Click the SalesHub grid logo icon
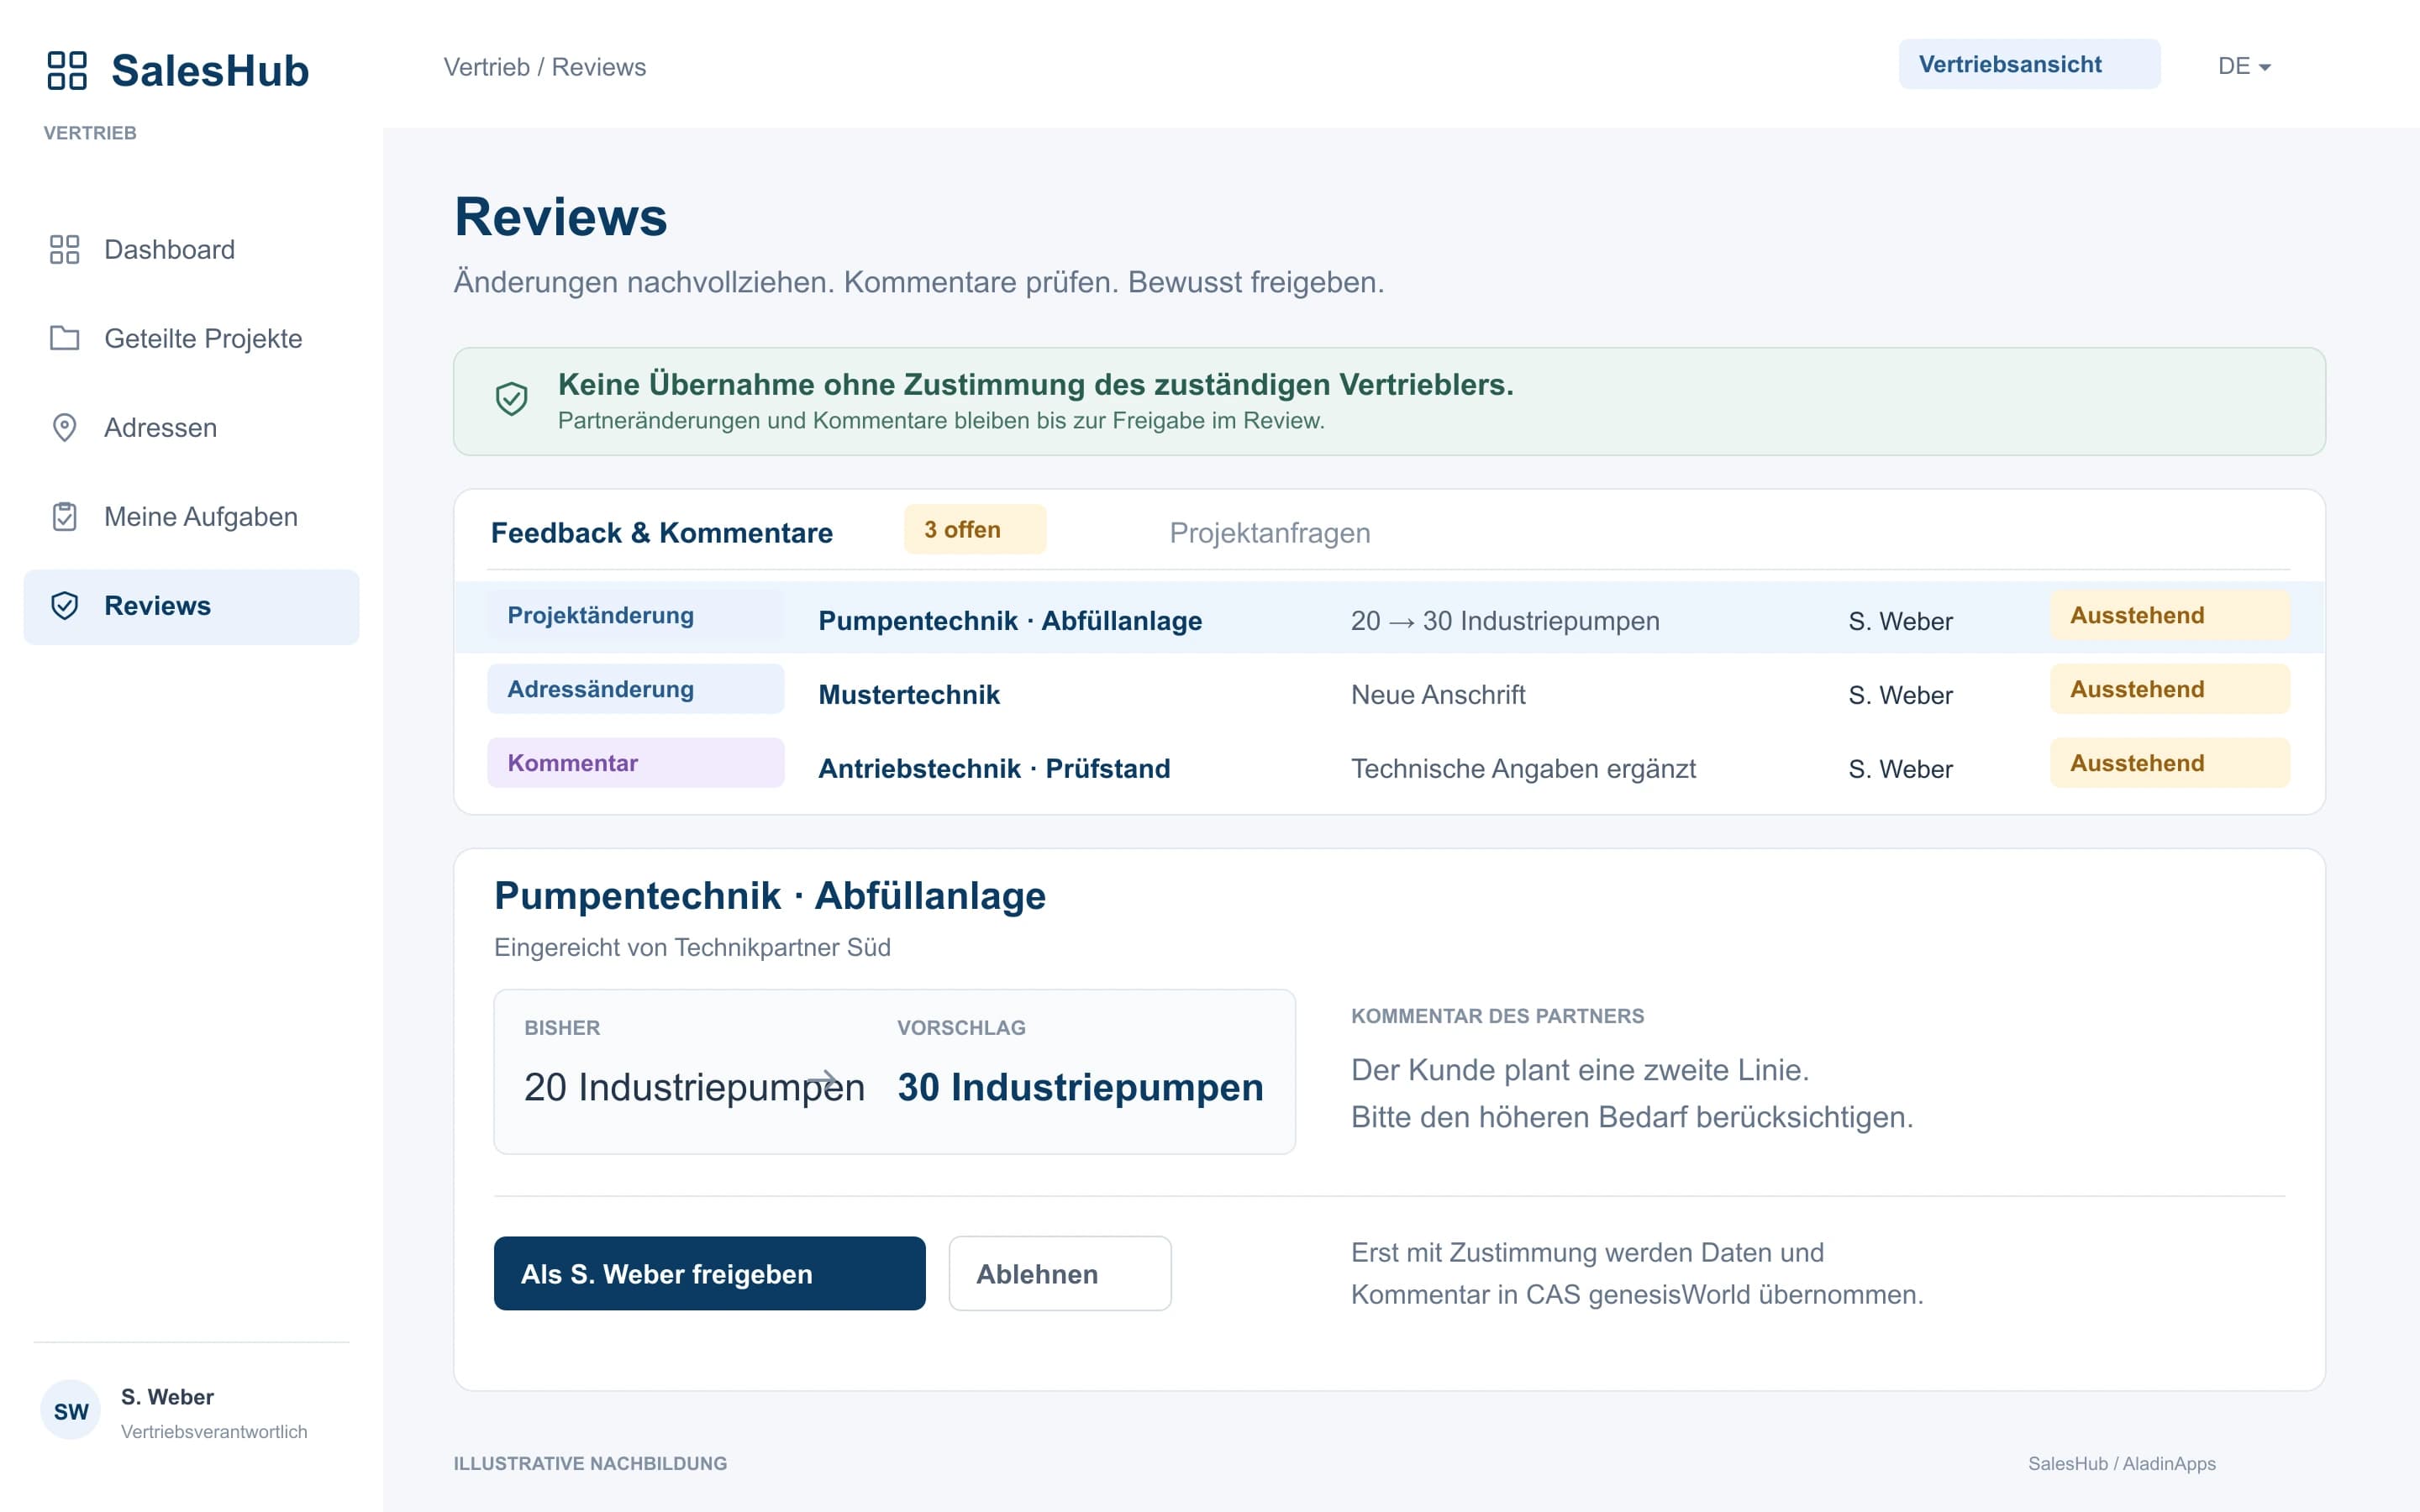2420x1512 pixels. click(67, 71)
